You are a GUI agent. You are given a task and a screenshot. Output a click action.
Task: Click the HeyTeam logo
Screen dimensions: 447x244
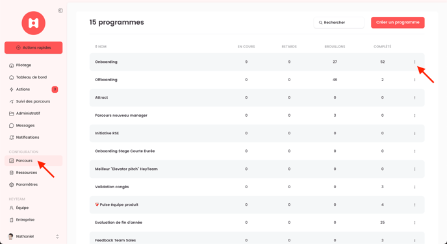(33, 23)
